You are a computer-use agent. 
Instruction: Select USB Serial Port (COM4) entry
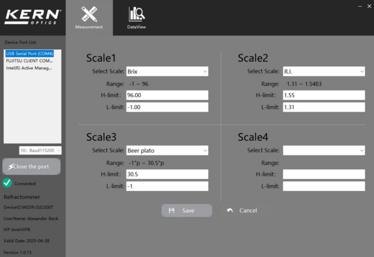29,54
